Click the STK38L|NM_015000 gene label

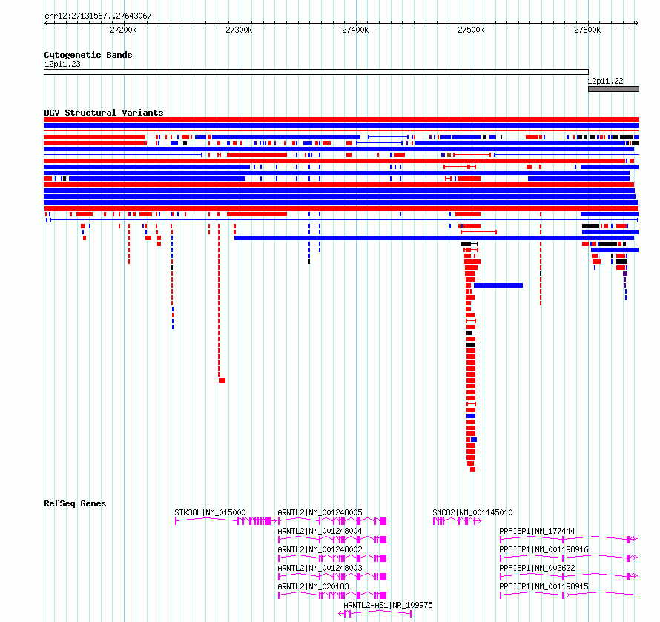pyautogui.click(x=210, y=512)
